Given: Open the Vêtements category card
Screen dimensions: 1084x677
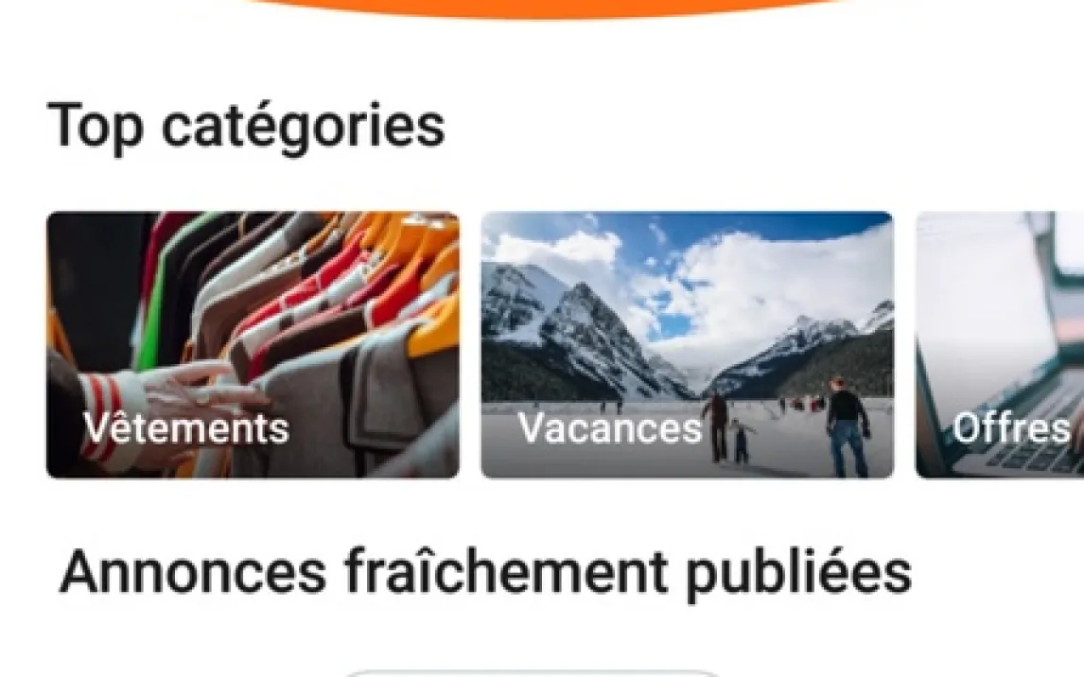Looking at the screenshot, I should click(x=253, y=345).
